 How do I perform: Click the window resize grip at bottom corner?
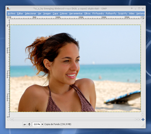click(143, 126)
